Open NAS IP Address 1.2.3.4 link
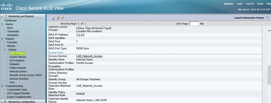Image resolution: width=271 pixels, height=103 pixels. pyautogui.click(x=80, y=35)
